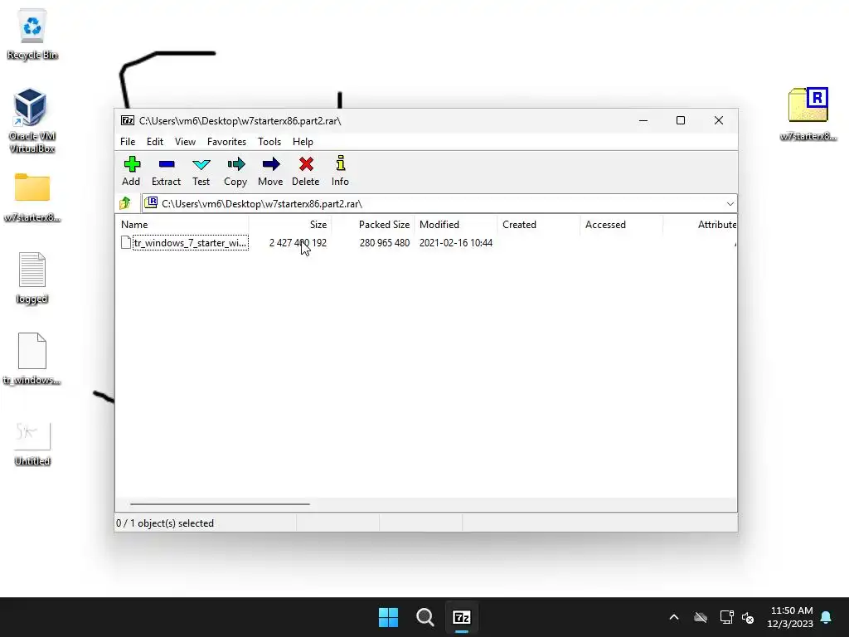Click the OneDrive cloud tray icon
849x637 pixels.
[701, 617]
